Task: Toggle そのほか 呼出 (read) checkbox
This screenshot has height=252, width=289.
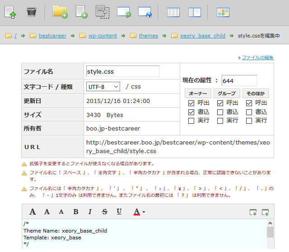Action: pyautogui.click(x=249, y=103)
